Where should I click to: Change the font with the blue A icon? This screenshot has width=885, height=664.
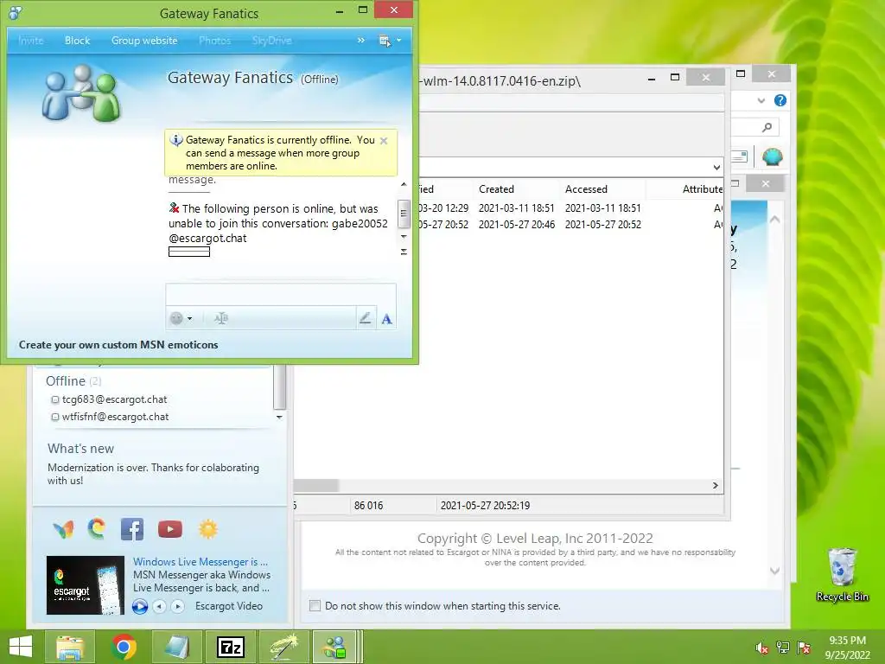tap(386, 319)
